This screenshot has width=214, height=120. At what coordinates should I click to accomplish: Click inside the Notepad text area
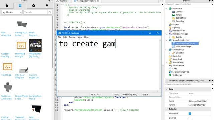click(x=108, y=64)
